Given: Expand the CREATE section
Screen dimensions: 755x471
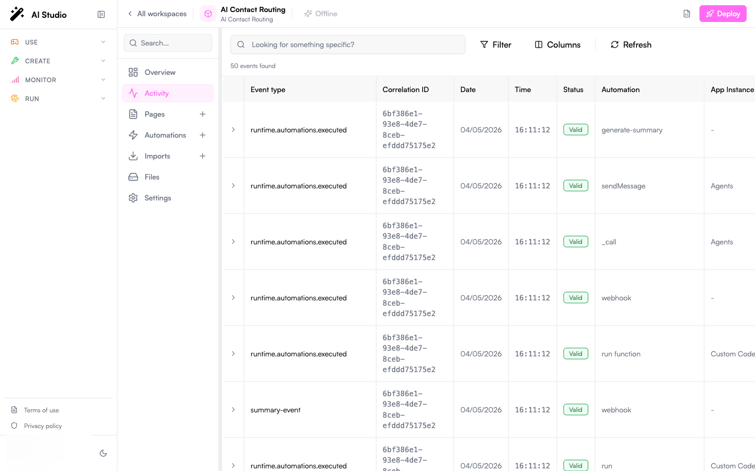Looking at the screenshot, I should pos(58,61).
